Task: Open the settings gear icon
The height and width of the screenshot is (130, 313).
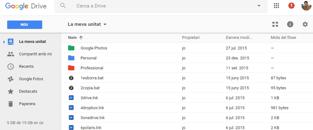Action: tap(305, 24)
